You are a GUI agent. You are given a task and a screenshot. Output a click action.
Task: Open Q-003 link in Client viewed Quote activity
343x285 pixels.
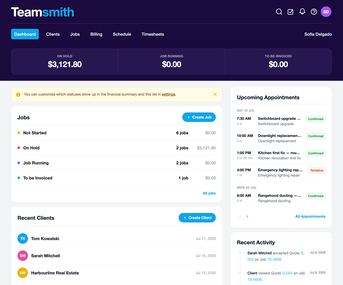pyautogui.click(x=287, y=273)
